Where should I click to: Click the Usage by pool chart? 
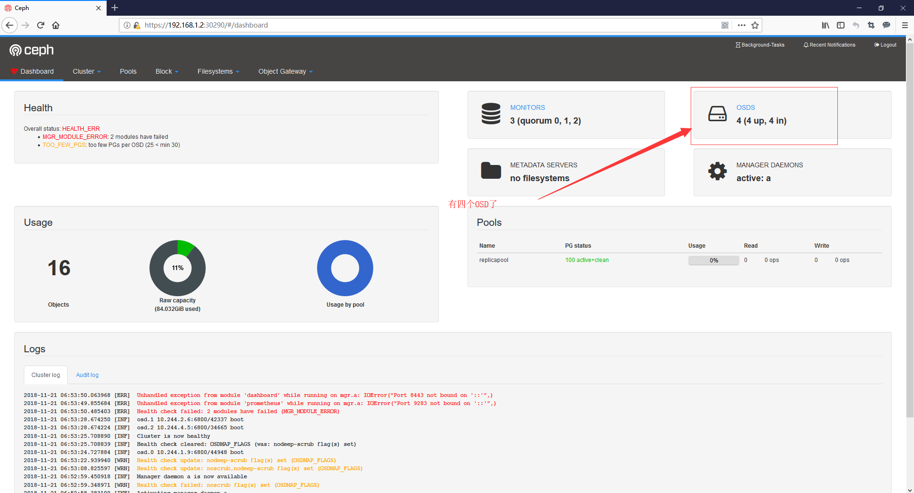345,268
